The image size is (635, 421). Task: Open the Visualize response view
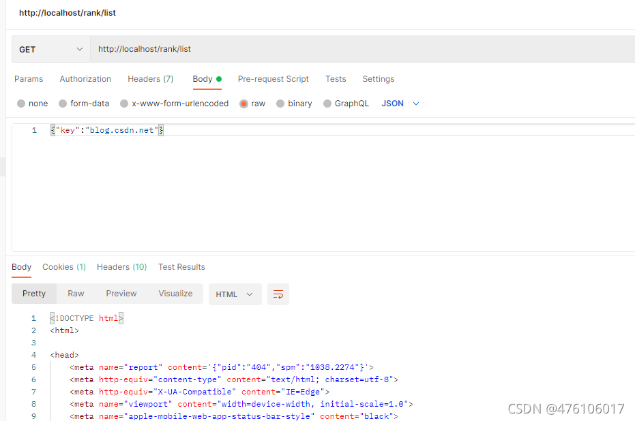coord(175,294)
